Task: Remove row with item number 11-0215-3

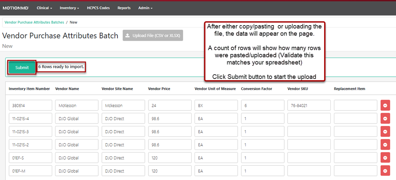Action: click(x=385, y=132)
